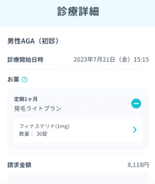Tap the 男性AGA（初診） heading

click(33, 41)
